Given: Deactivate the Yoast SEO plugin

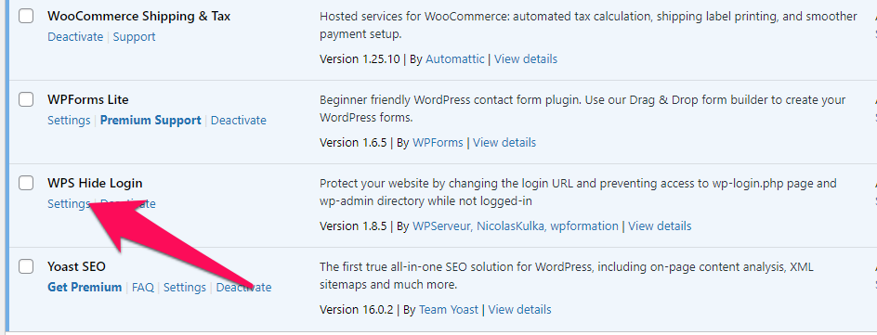Looking at the screenshot, I should 243,287.
